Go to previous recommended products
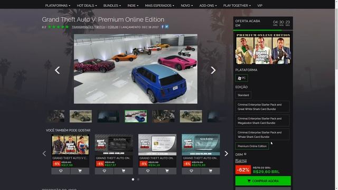 point(44,154)
